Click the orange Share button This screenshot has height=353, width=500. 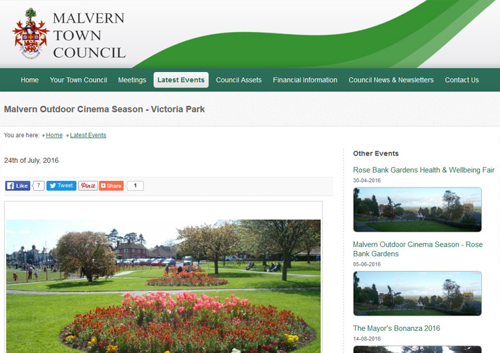(111, 186)
